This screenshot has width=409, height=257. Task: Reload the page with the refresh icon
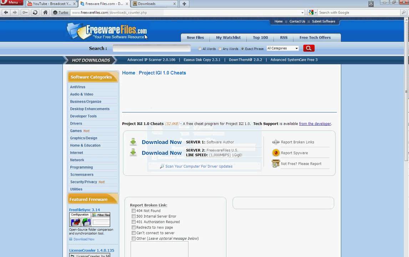(x=35, y=12)
